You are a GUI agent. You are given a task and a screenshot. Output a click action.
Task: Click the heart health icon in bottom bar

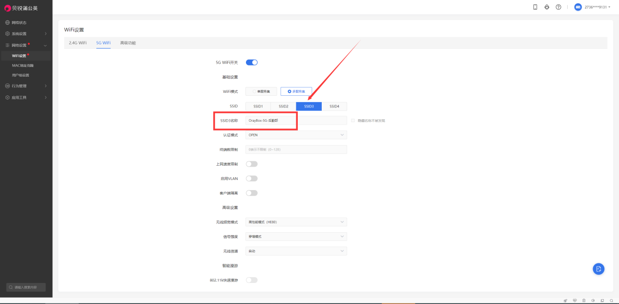pos(575,301)
